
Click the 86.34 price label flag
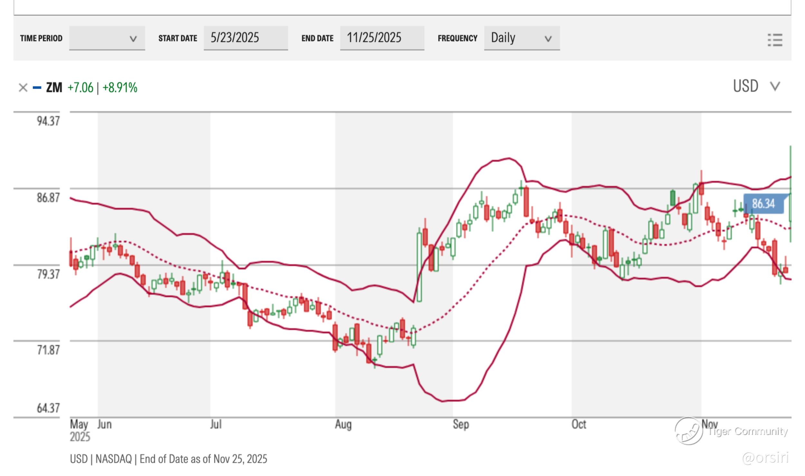point(763,204)
